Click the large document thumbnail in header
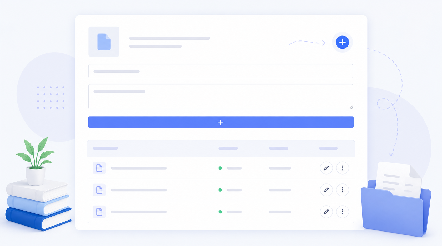The image size is (442, 246). [104, 42]
